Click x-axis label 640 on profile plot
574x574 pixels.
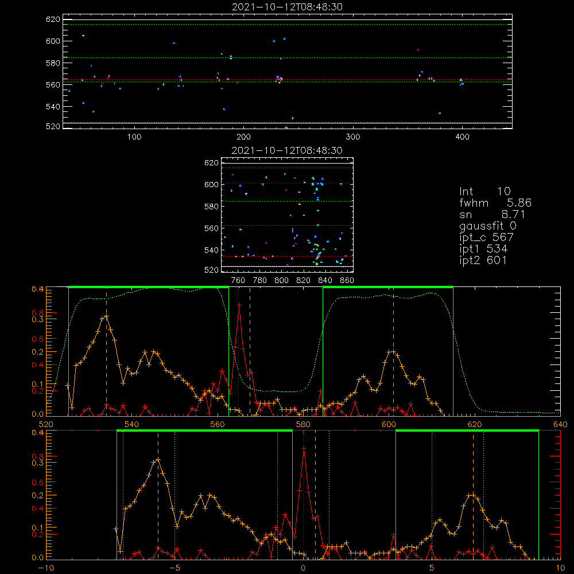(x=560, y=425)
